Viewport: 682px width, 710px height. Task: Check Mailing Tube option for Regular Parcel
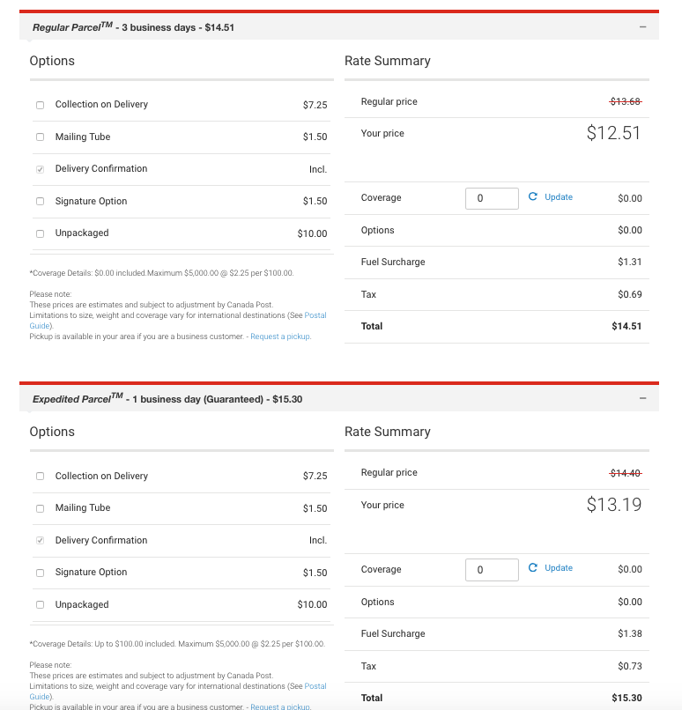(x=40, y=137)
